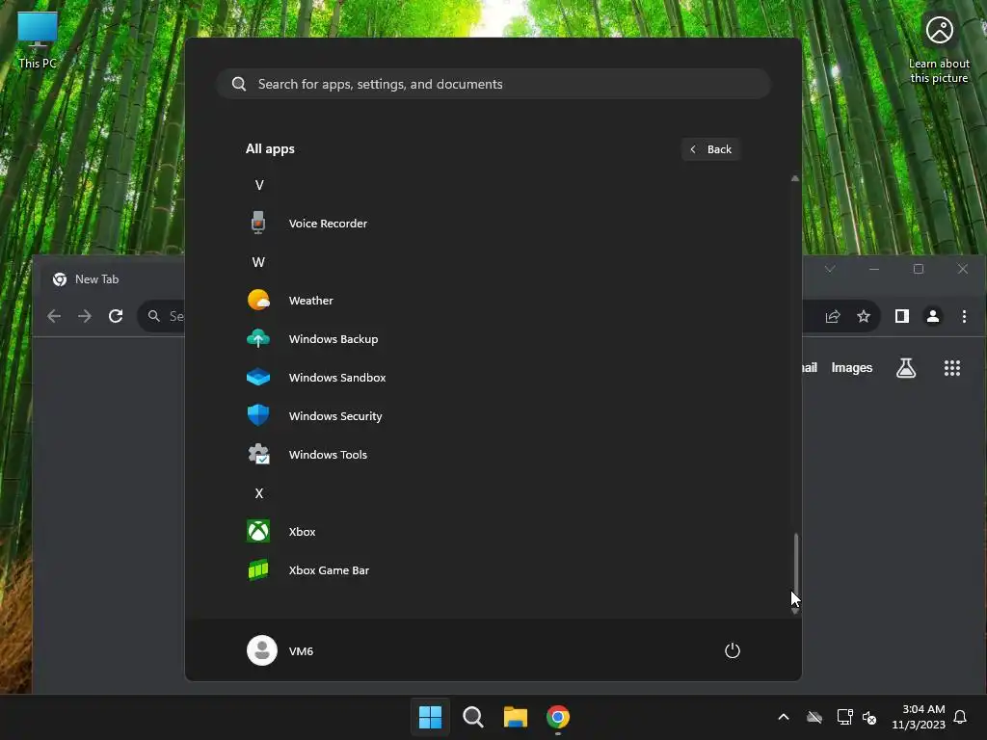Jump to letter W section header
This screenshot has width=987, height=740.
(258, 262)
